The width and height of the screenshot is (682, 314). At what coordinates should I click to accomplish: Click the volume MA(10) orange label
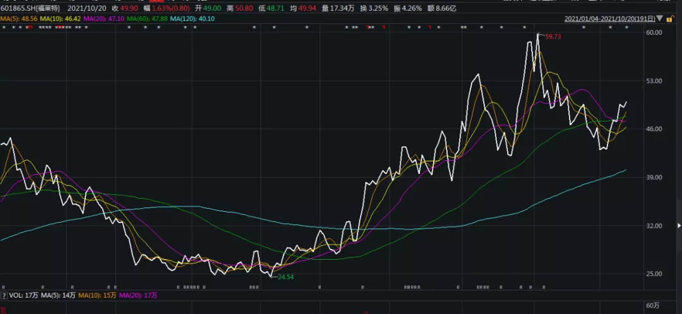pyautogui.click(x=93, y=294)
